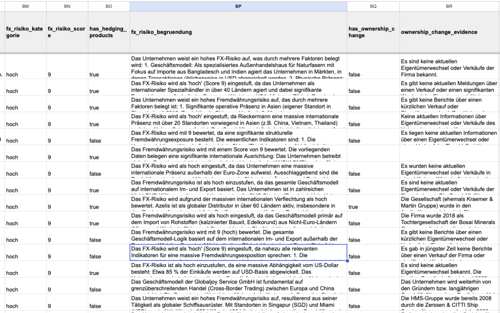Image resolution: width=500 pixels, height=313 pixels.
Task: Click the cell mentioning Azelis as globaler Distributor
Action: click(238, 203)
